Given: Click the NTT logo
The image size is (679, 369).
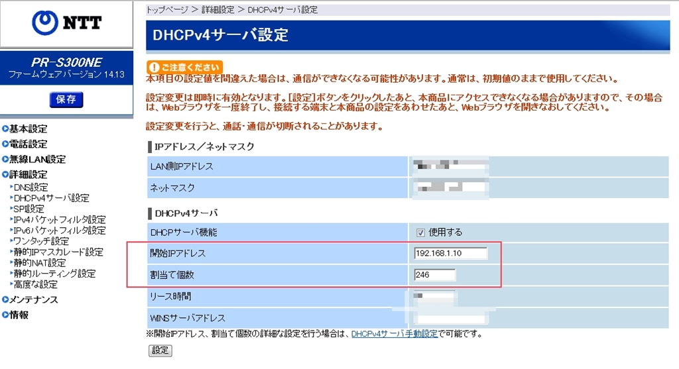Looking at the screenshot, I should click(x=67, y=23).
